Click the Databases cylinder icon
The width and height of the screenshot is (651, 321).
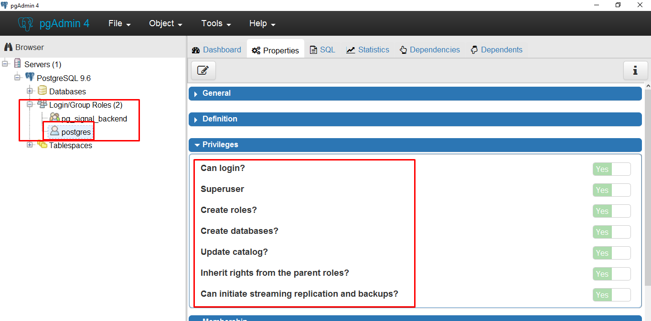coord(42,90)
